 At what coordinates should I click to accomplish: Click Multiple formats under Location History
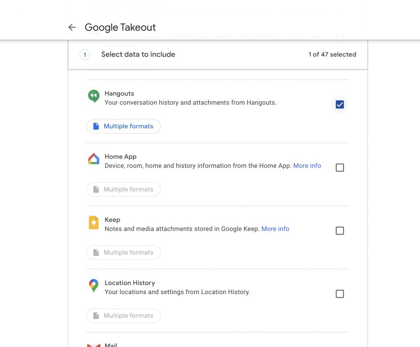pos(123,316)
